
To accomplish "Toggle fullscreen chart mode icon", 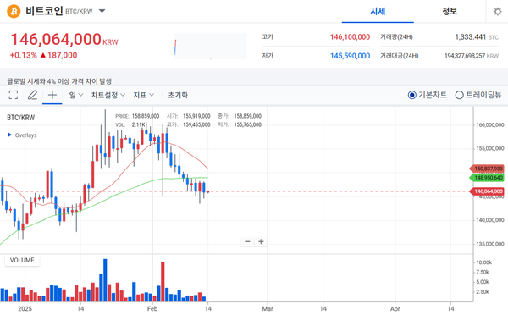I will pyautogui.click(x=14, y=95).
